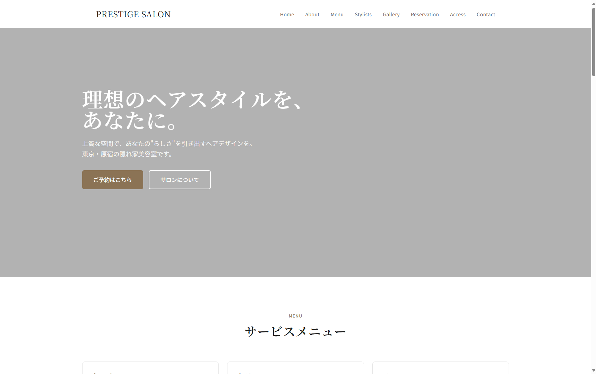
Task: Click the サービスメニュー section heading
Action: (x=295, y=332)
